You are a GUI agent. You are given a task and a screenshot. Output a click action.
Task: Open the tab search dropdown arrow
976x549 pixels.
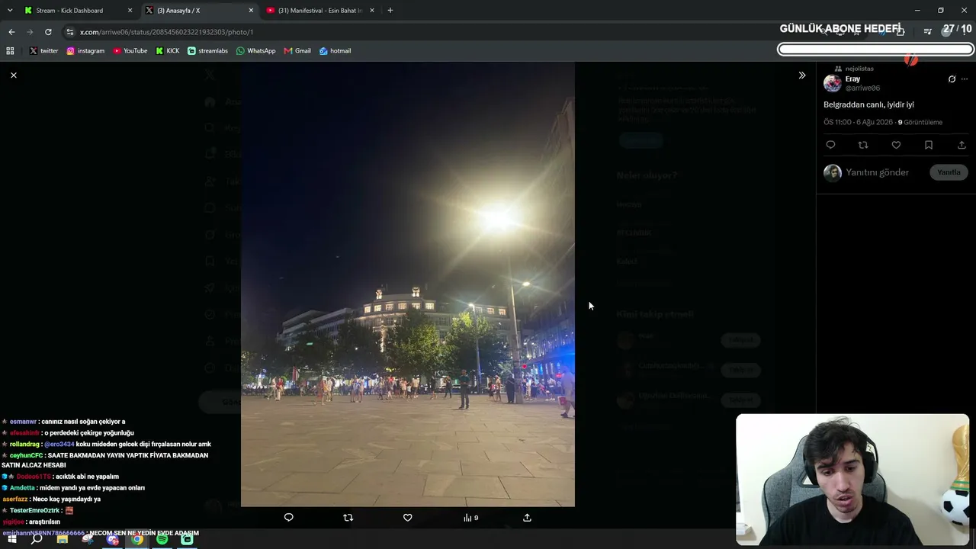8,11
